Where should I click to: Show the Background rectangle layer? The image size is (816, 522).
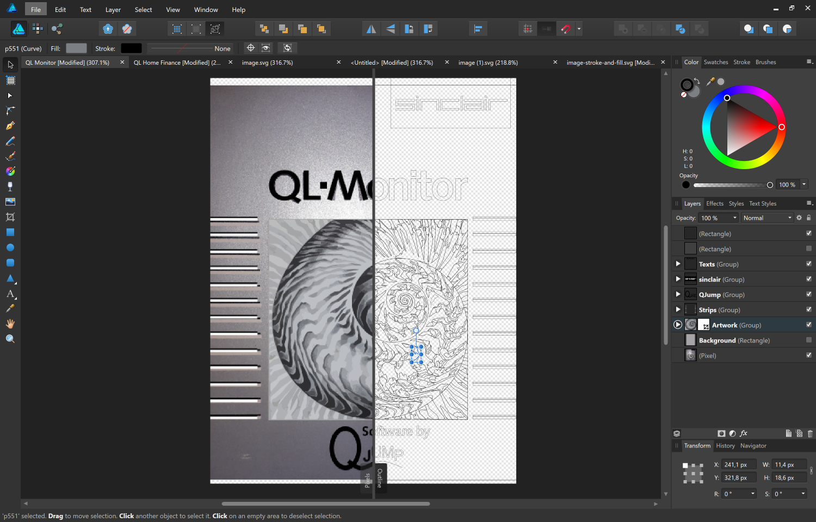click(x=809, y=340)
